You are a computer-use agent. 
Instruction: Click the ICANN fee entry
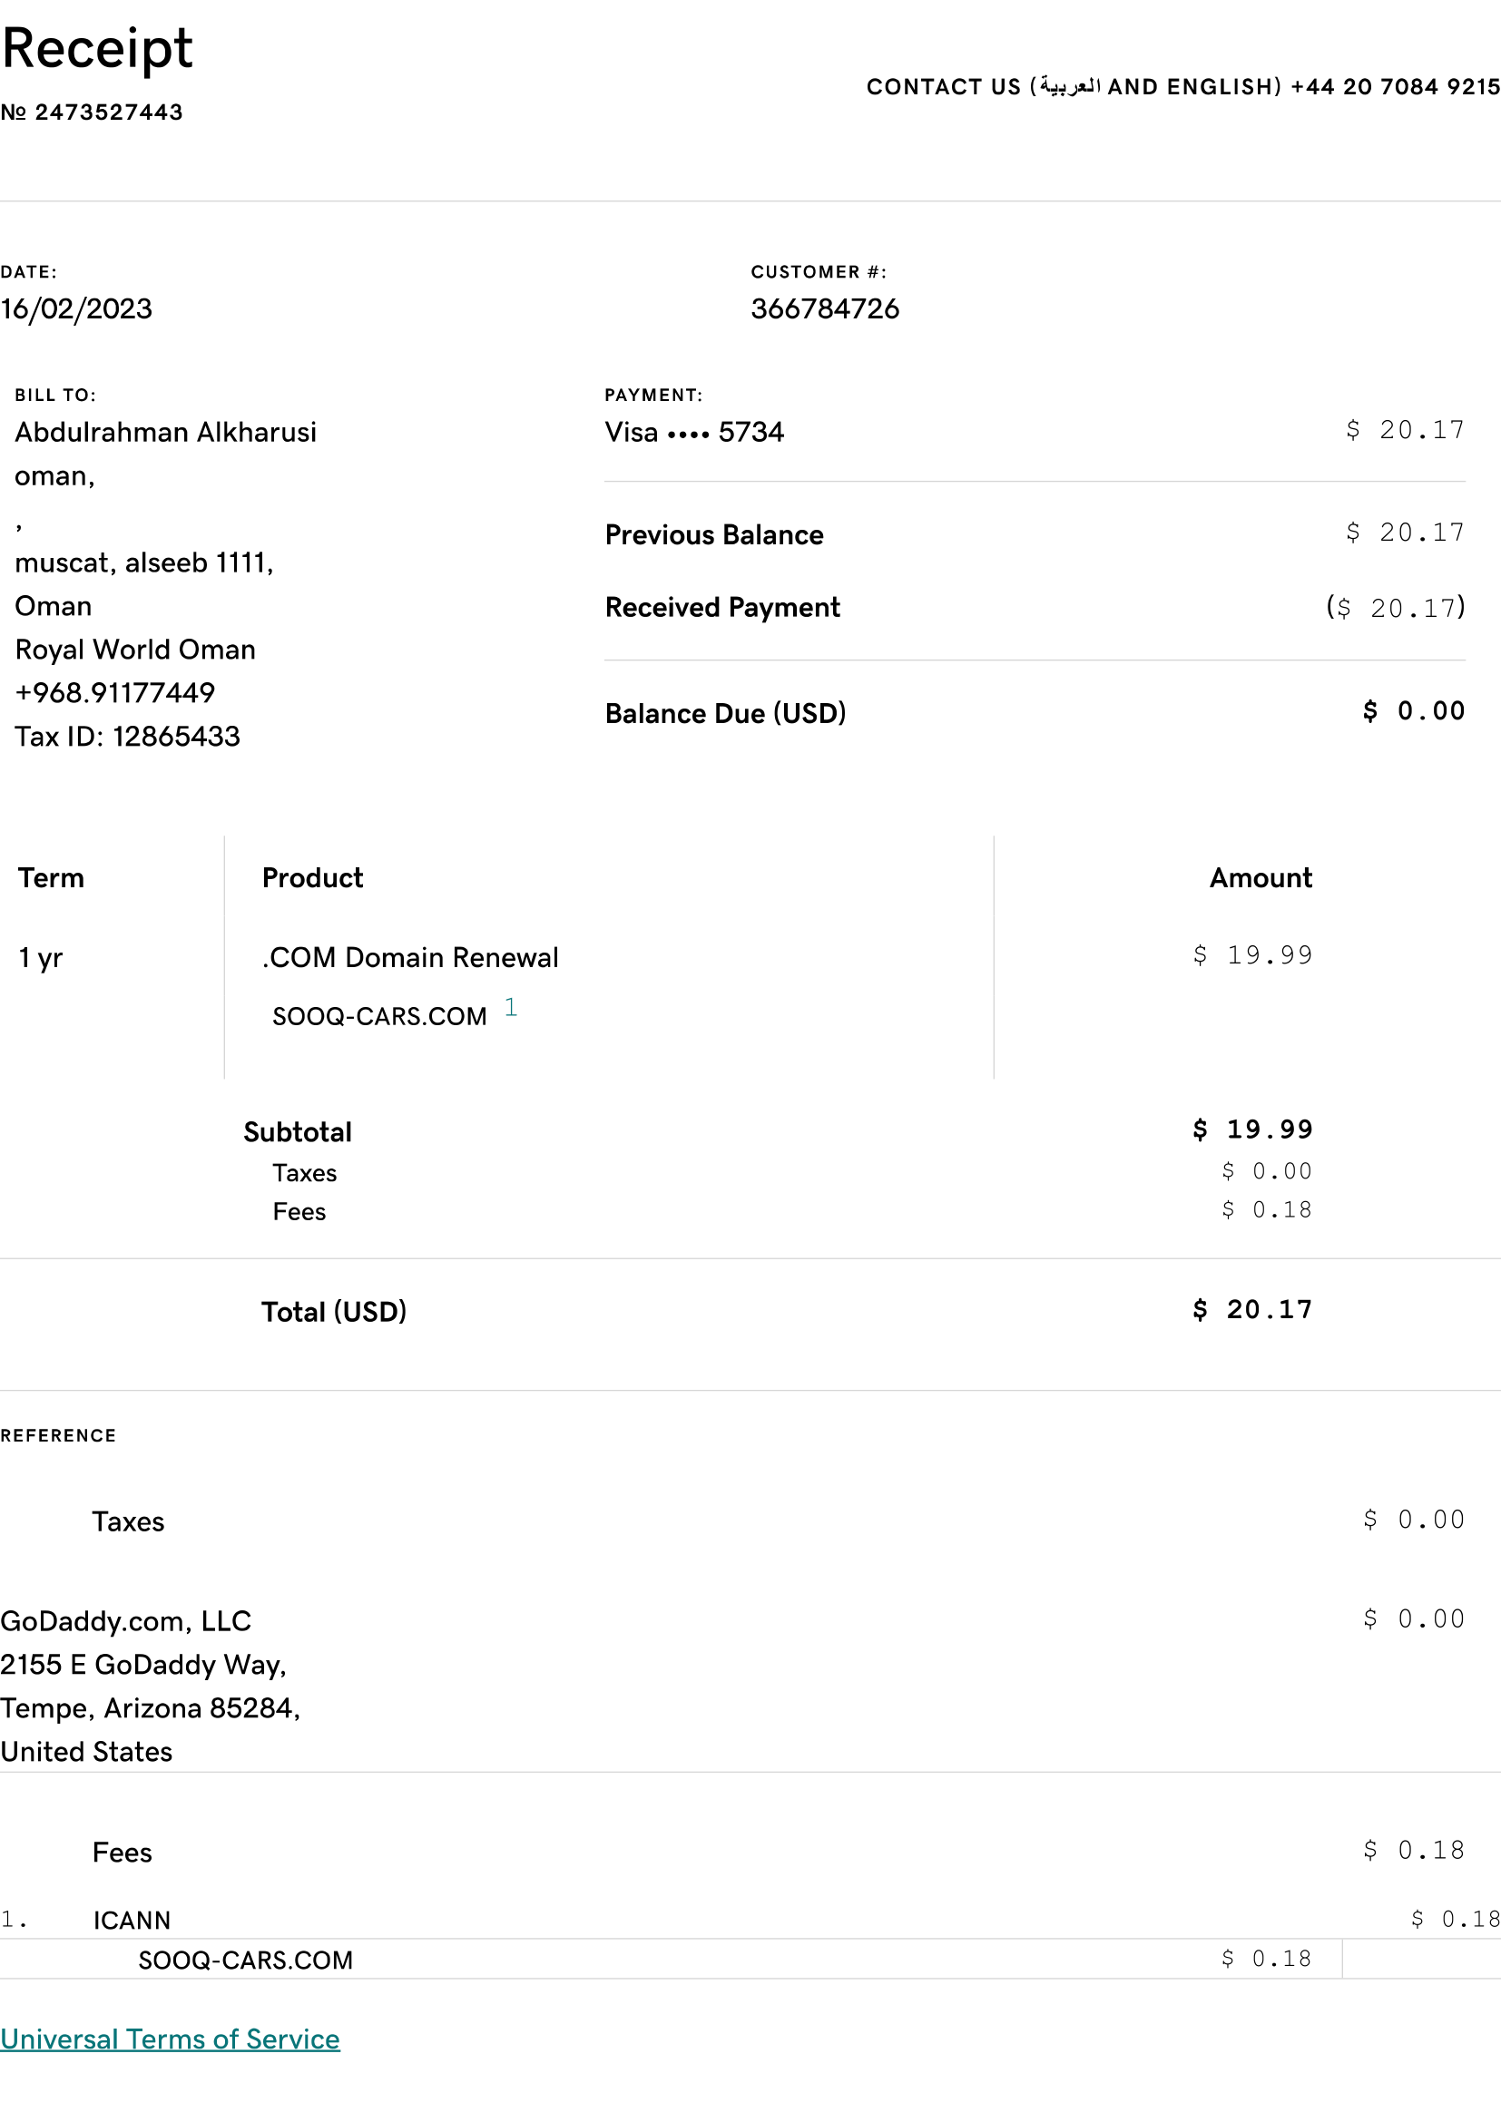[x=132, y=1920]
